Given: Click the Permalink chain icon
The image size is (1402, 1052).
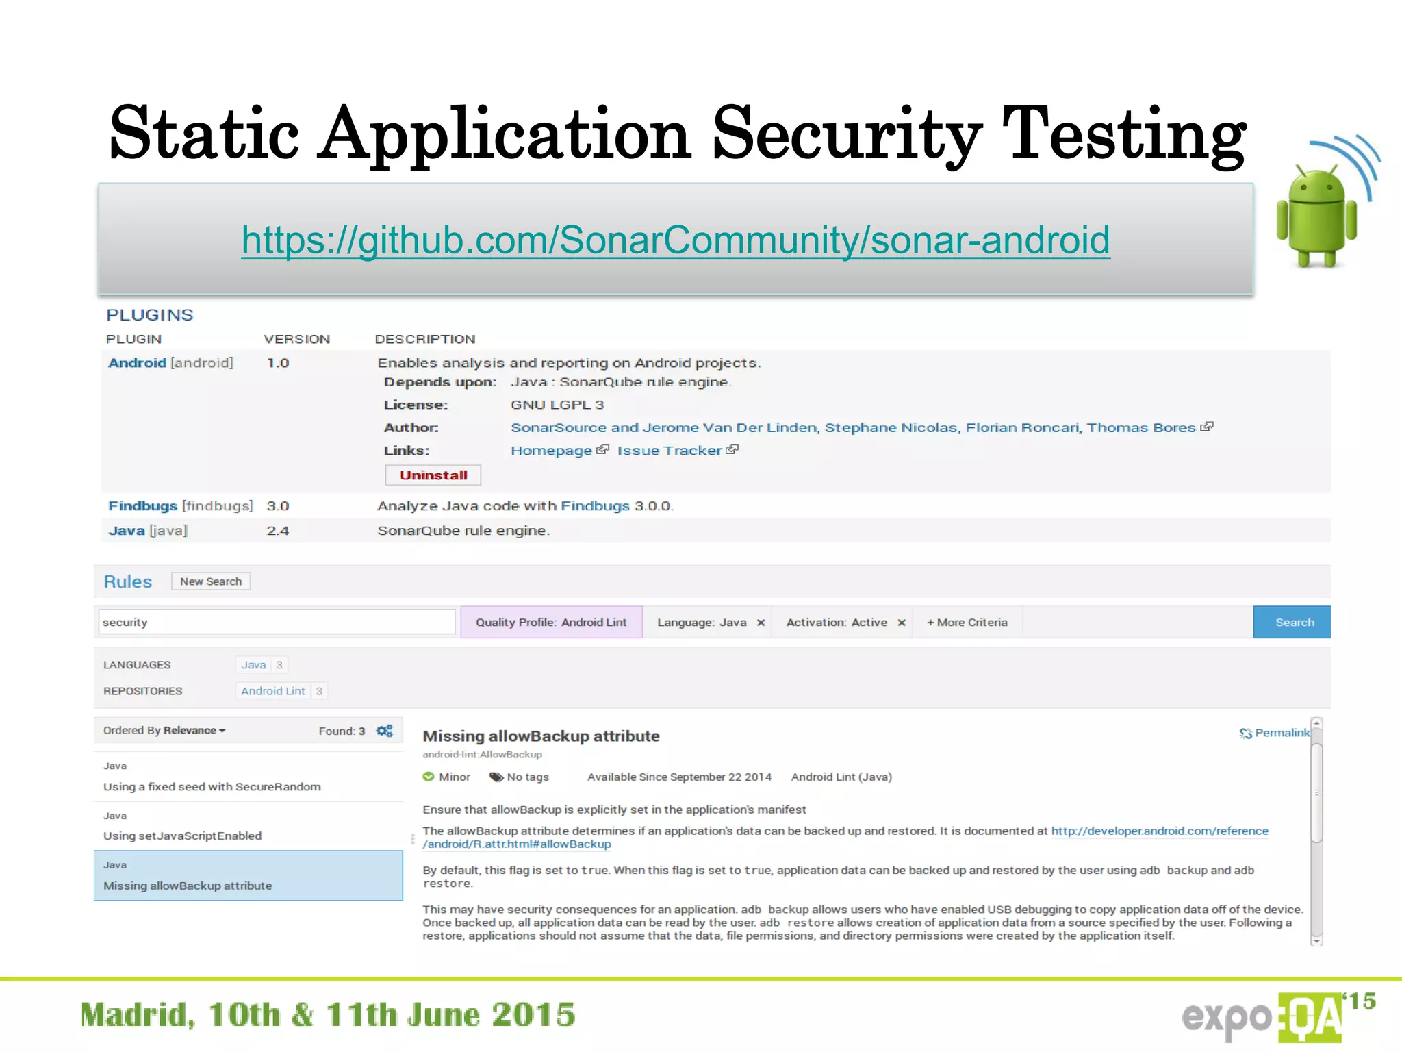Looking at the screenshot, I should [1245, 734].
